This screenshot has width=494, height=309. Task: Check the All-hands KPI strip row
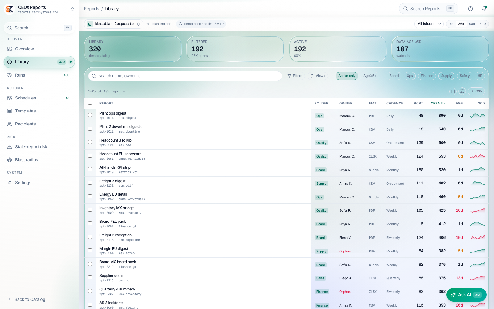point(90,169)
